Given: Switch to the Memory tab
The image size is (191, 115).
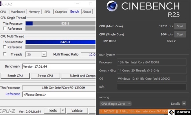Looking at the screenshot, I should [x=34, y=12].
